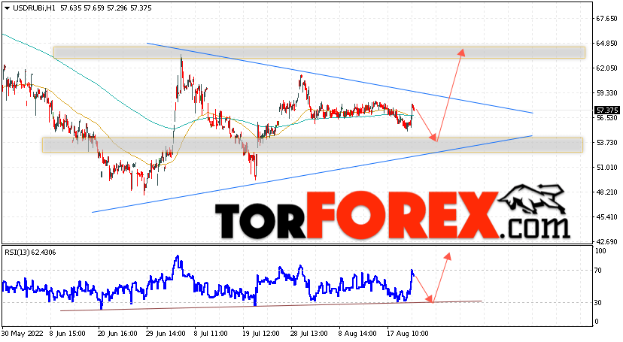Screen dimensions: 623x342
Task: Select the 48.210 price axis label
Action: click(x=606, y=192)
